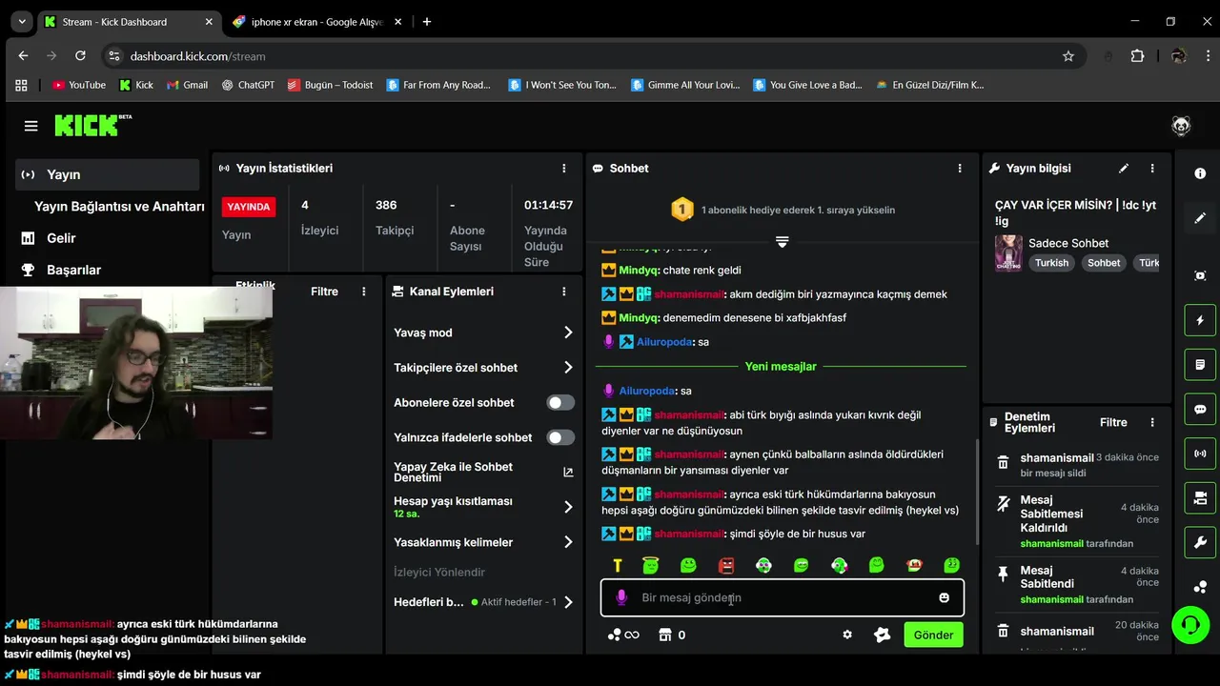1220x686 pixels.
Task: Open the emoji picker in chat input
Action: tap(944, 597)
